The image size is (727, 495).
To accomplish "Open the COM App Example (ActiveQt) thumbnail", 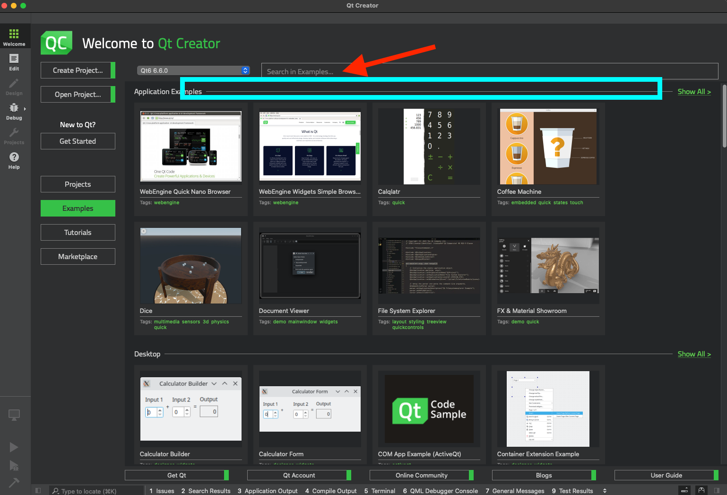I will click(429, 409).
